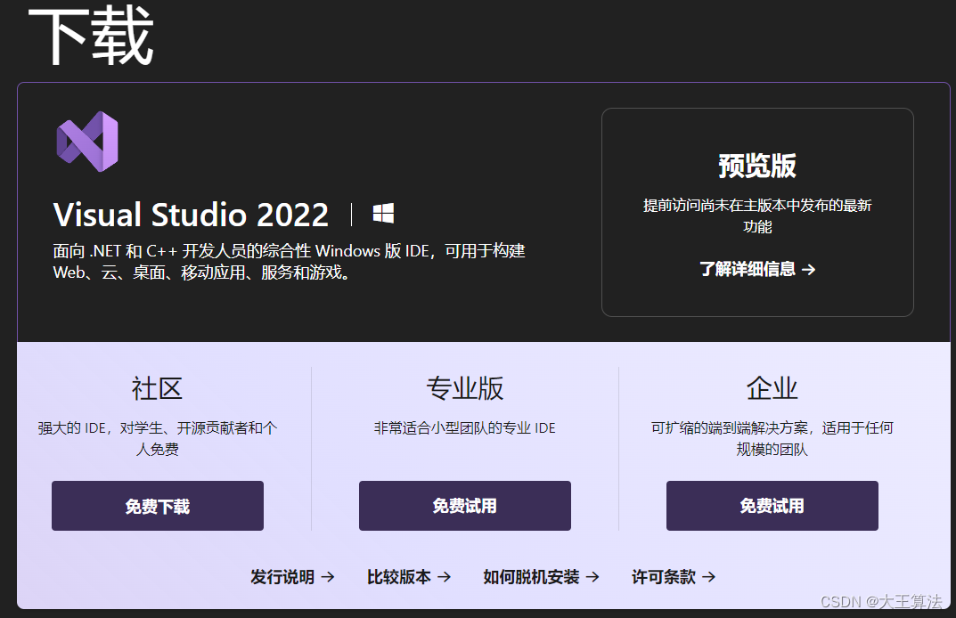This screenshot has width=956, height=618.
Task: Click 免费试用 button under 专业版
Action: pyautogui.click(x=464, y=506)
